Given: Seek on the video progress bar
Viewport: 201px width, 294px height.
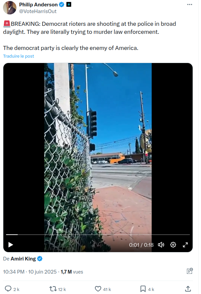Looking at the screenshot, I should click(98, 235).
